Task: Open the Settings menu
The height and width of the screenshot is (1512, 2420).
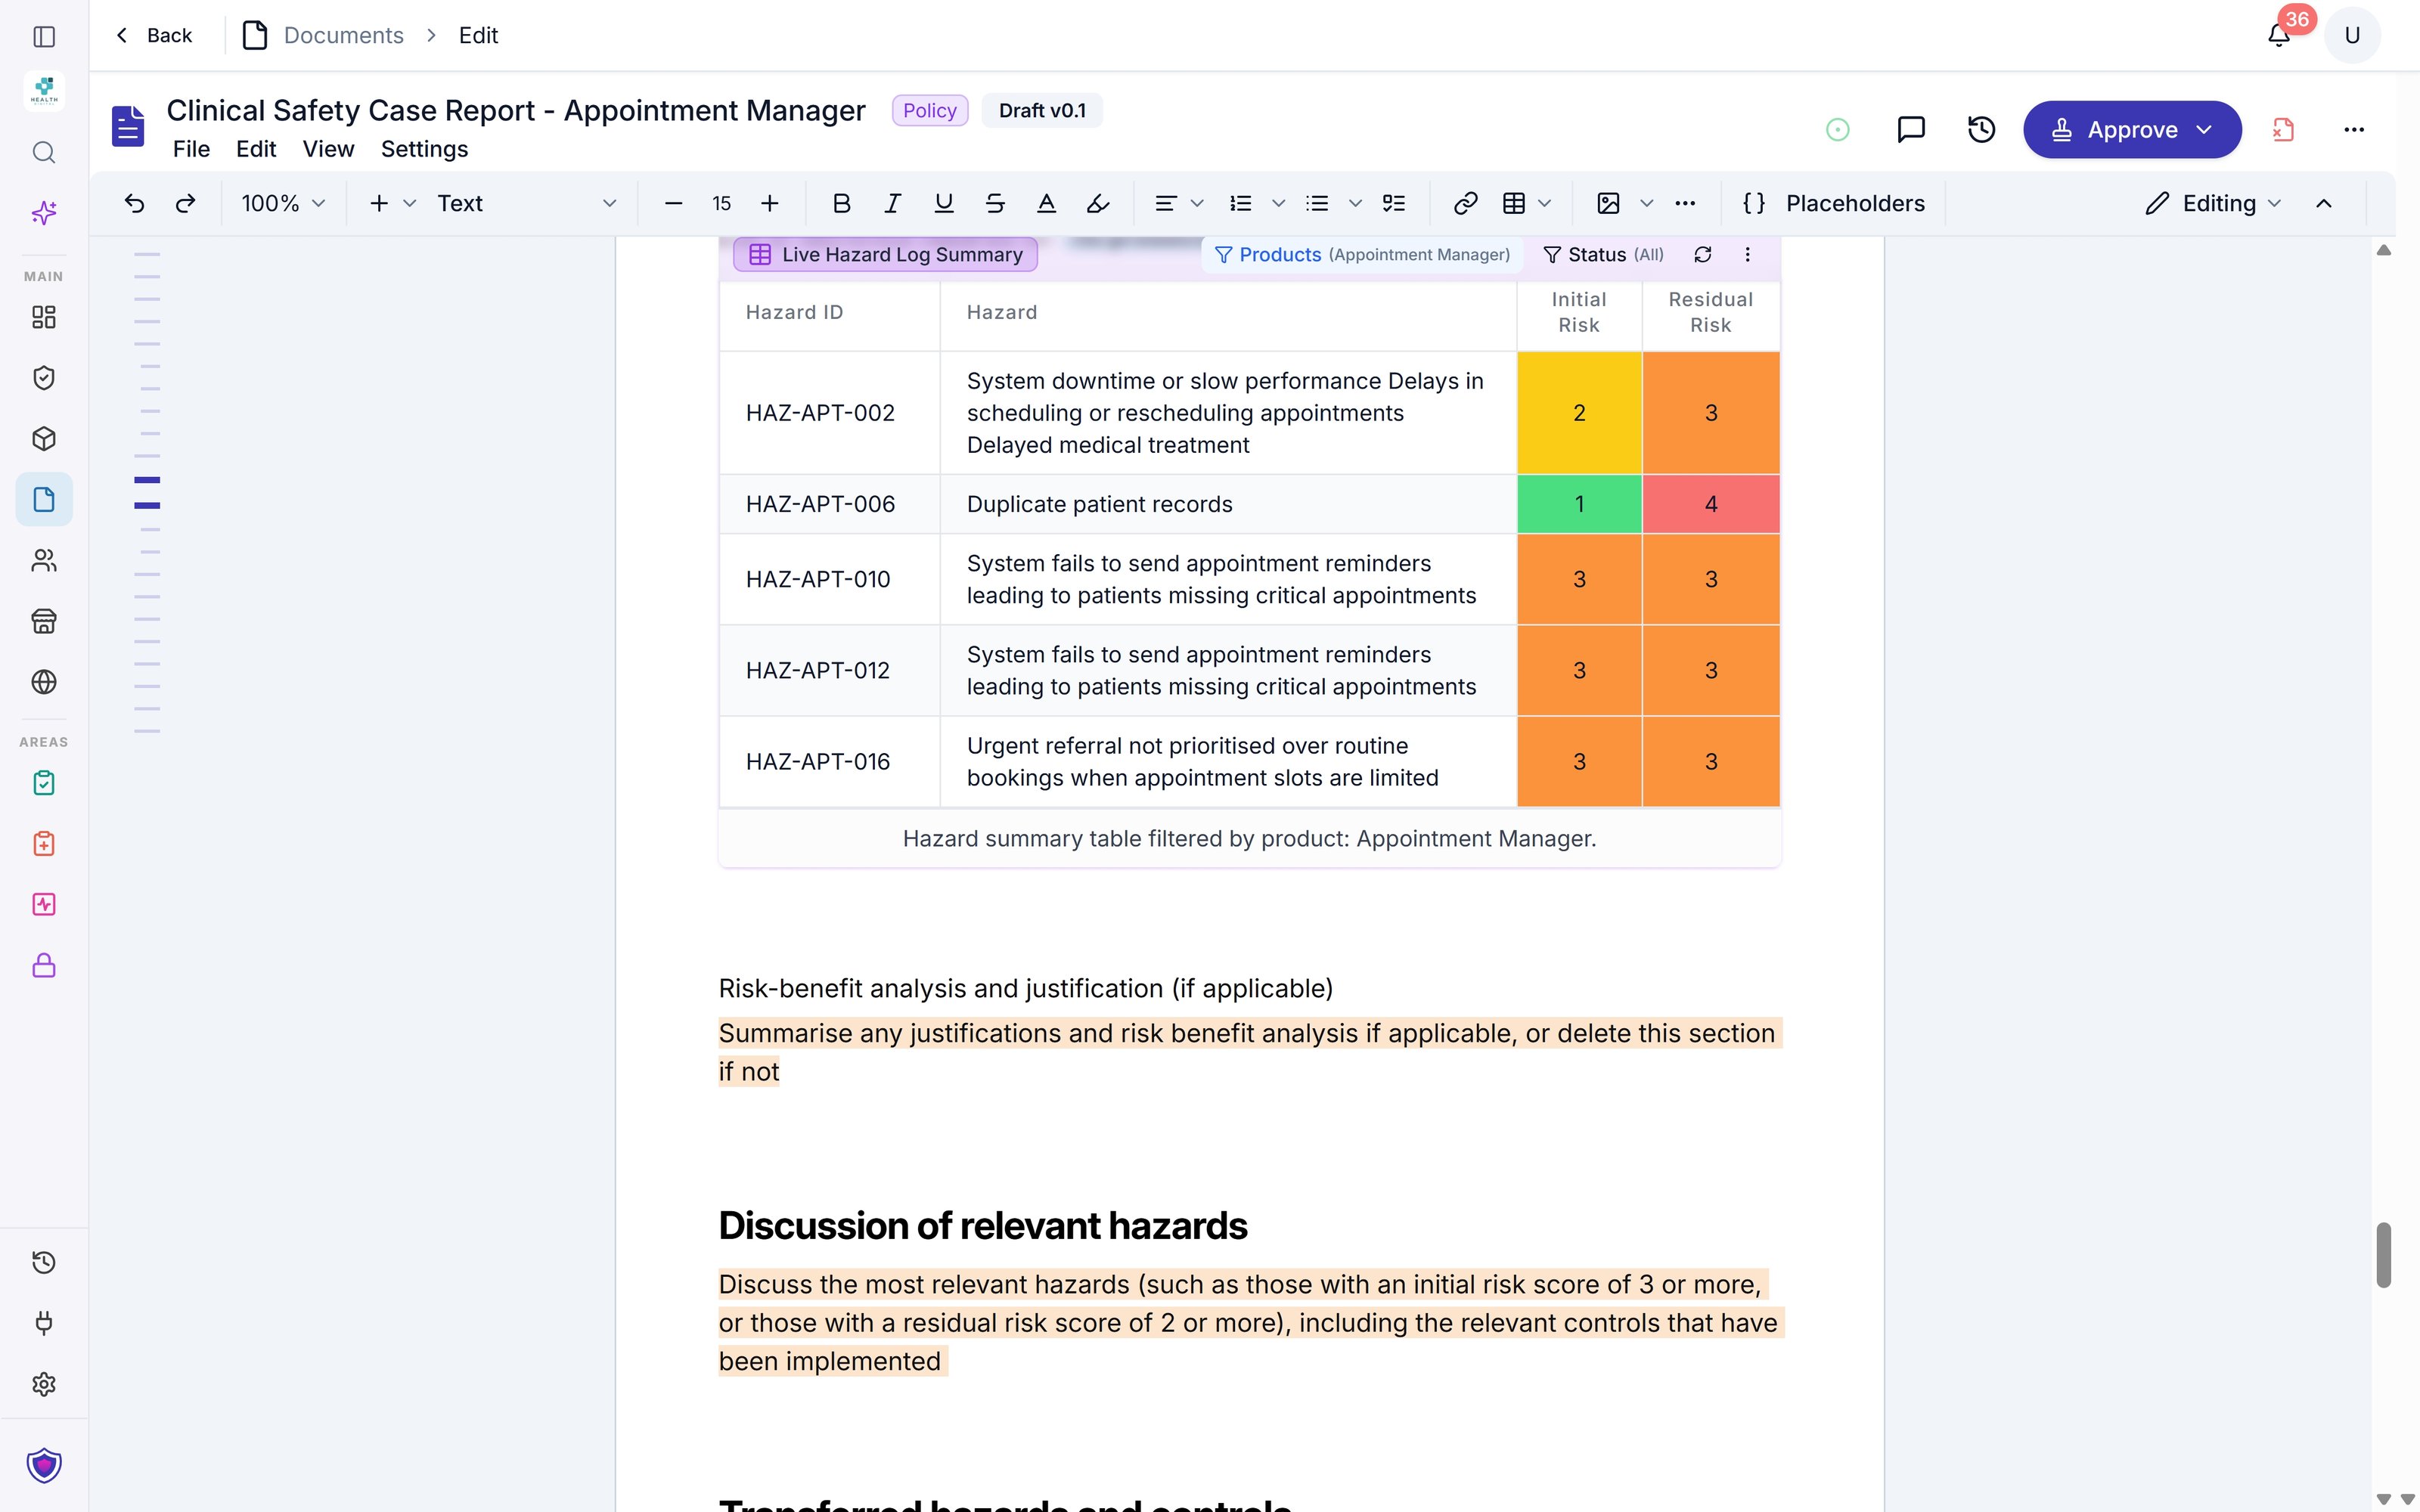Action: coord(424,149)
